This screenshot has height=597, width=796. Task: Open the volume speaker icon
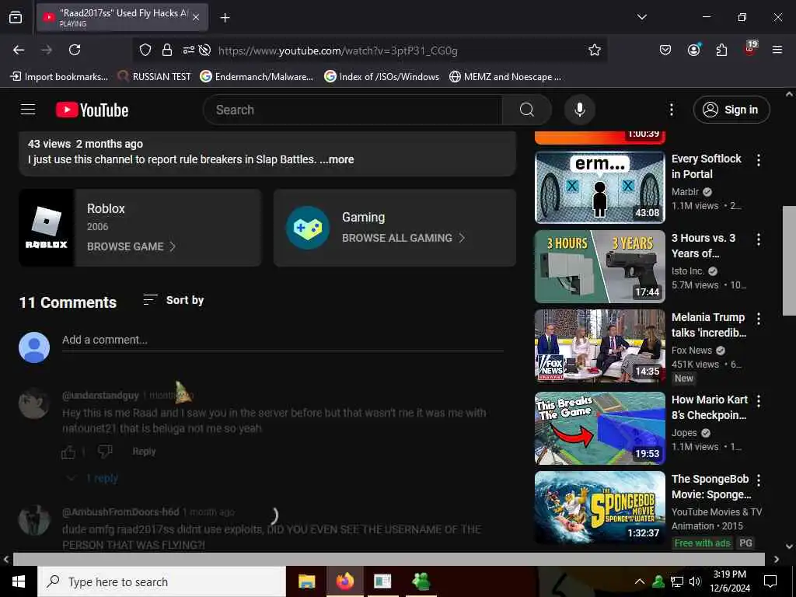(x=695, y=581)
